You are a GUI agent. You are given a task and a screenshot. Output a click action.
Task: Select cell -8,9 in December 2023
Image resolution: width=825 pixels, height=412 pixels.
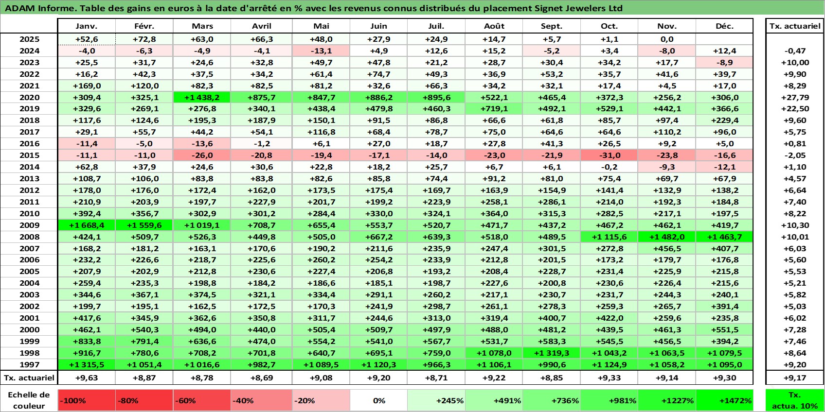tap(724, 63)
